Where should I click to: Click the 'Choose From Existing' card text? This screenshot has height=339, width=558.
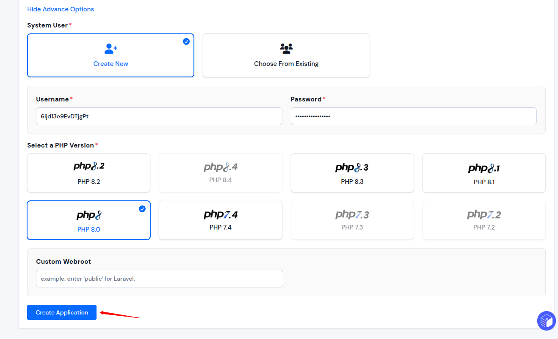click(x=286, y=64)
